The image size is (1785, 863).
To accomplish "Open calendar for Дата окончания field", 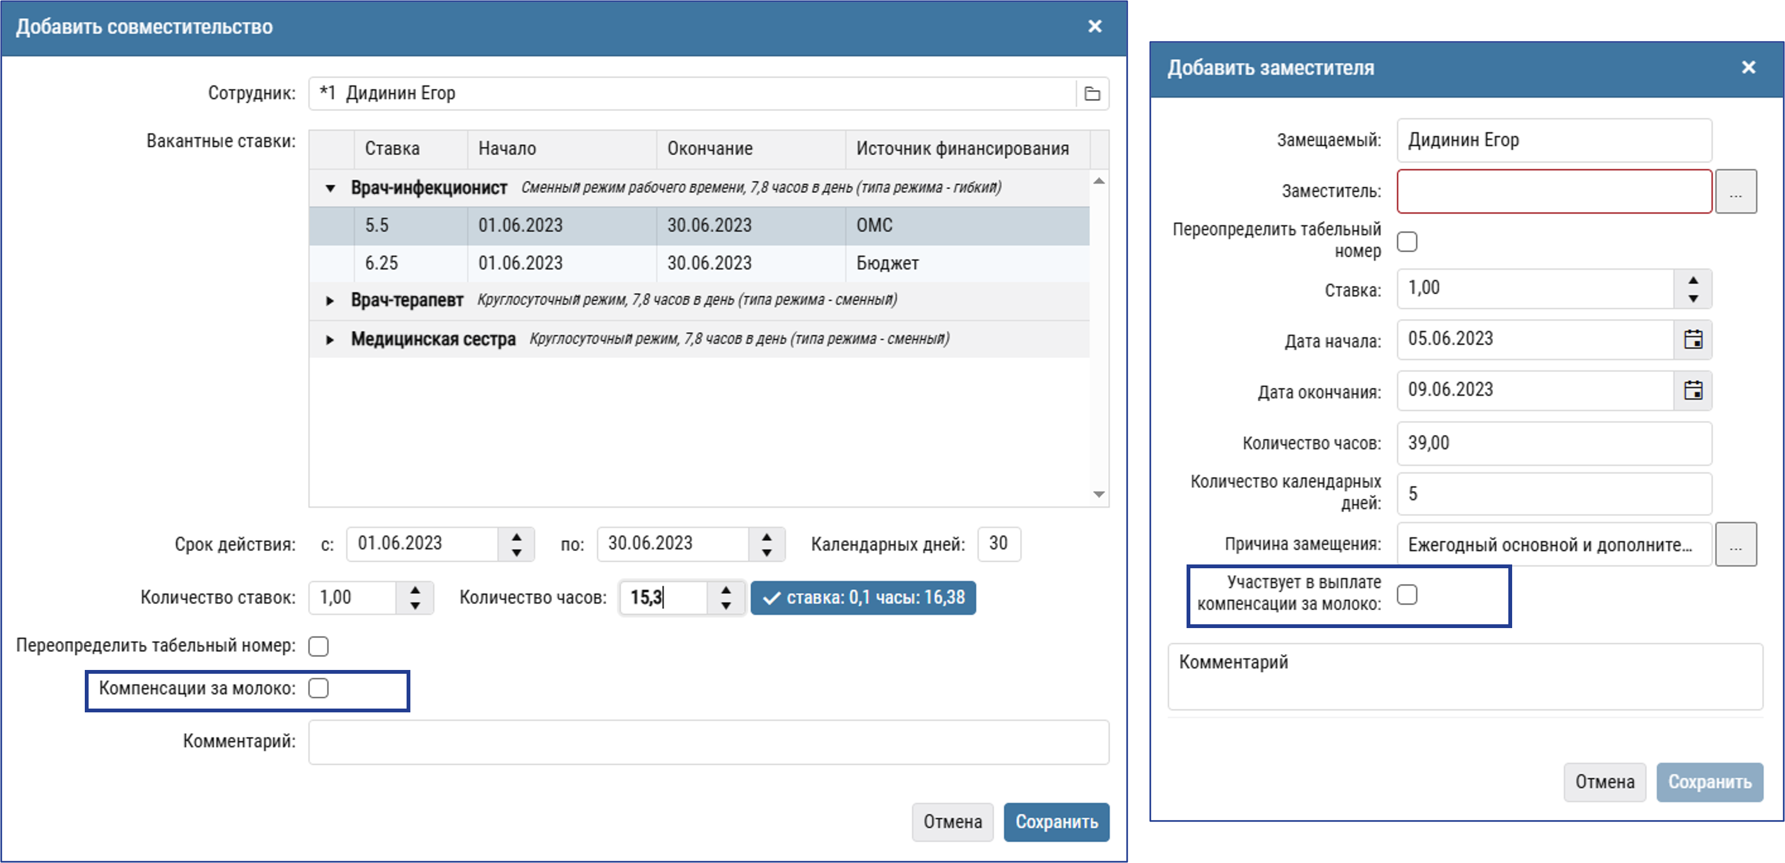I will (x=1693, y=390).
